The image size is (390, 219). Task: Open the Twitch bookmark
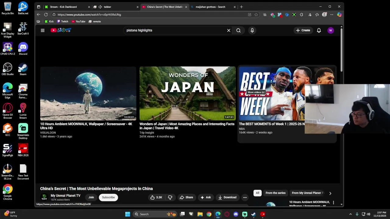63,22
